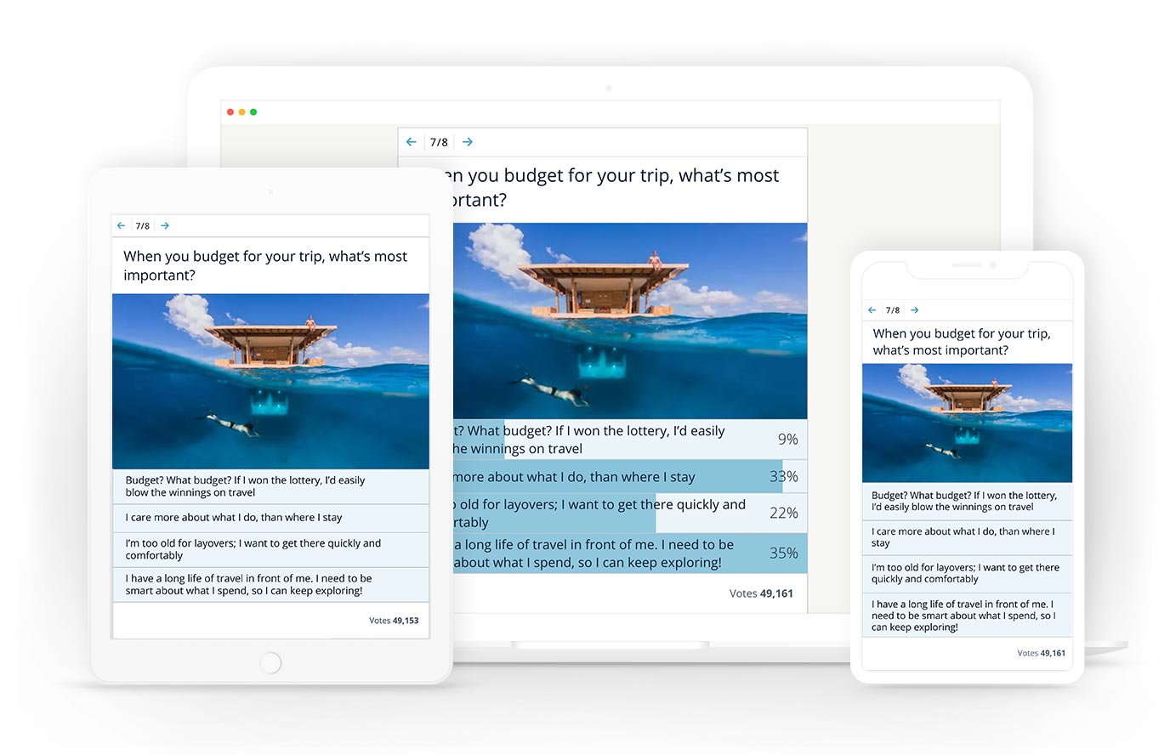
Task: Click the 33% result bar on the laptop
Action: (629, 477)
